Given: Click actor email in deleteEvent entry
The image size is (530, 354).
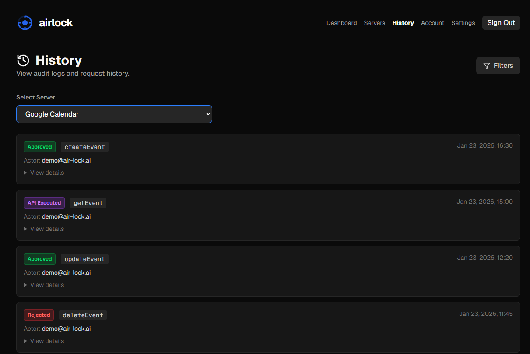Looking at the screenshot, I should click(67, 329).
